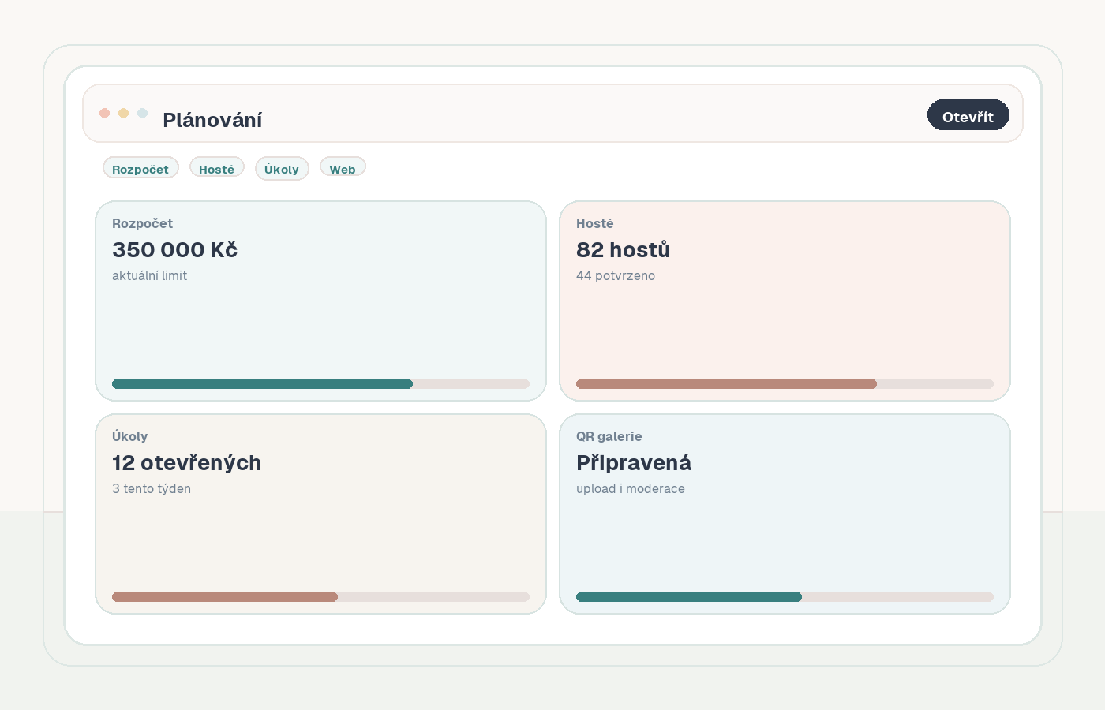1105x710 pixels.
Task: Click the Plánování window title
Action: pyautogui.click(x=212, y=120)
